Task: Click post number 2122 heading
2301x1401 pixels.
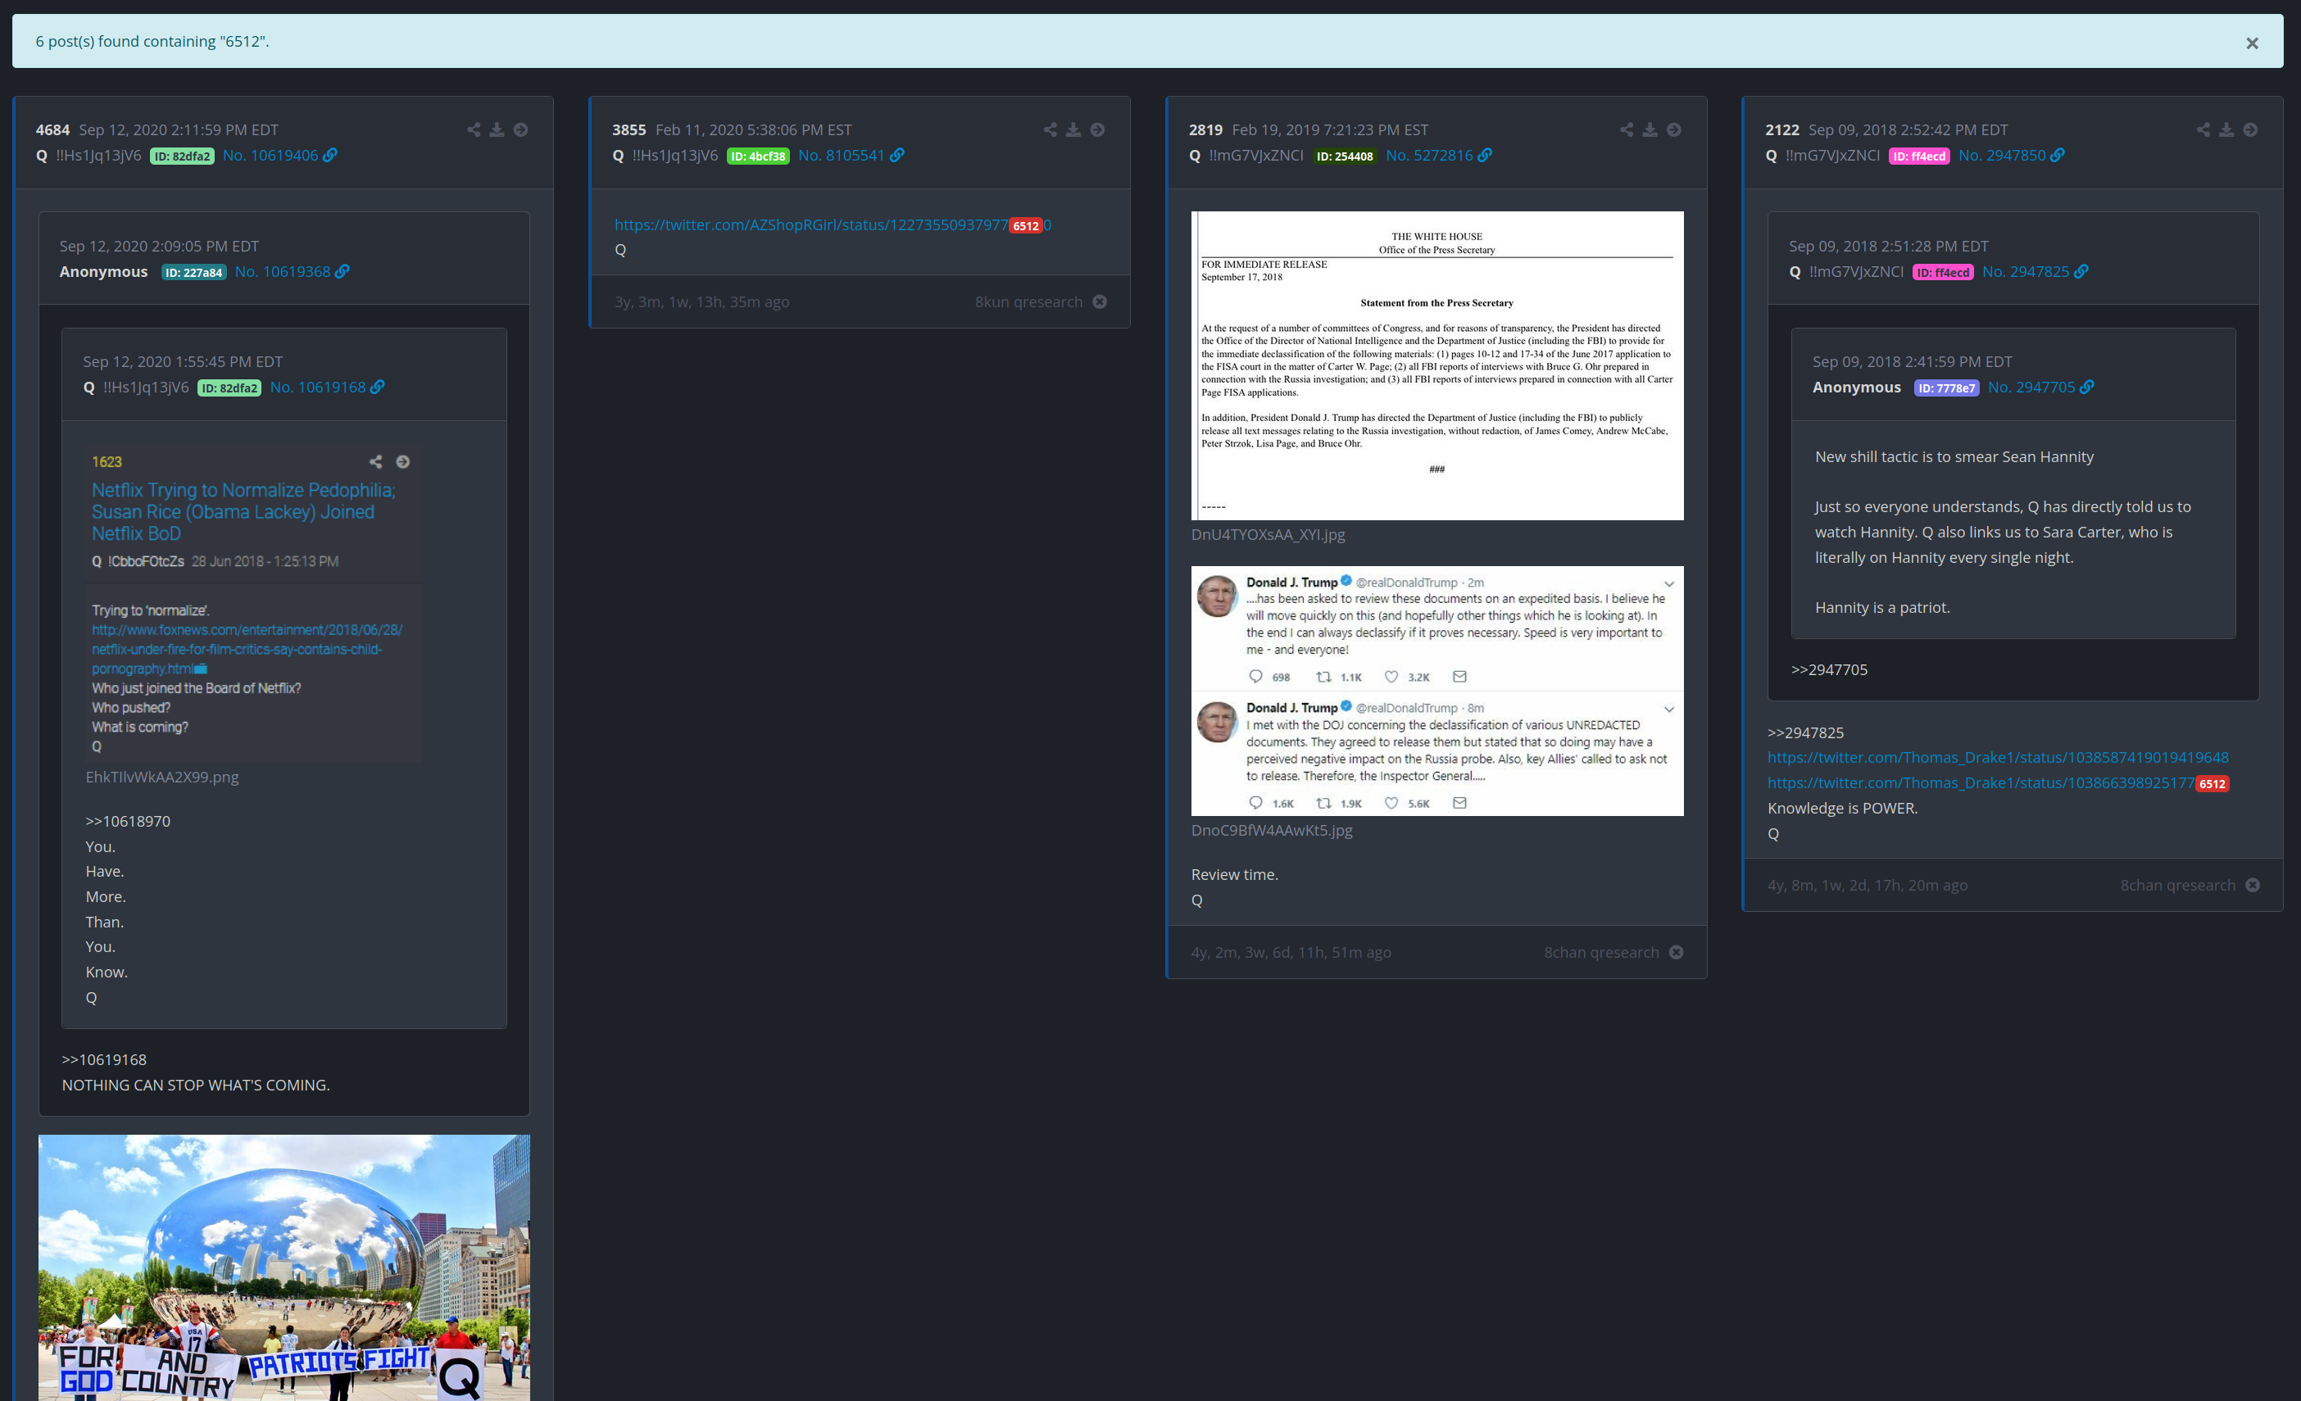Action: [1781, 129]
